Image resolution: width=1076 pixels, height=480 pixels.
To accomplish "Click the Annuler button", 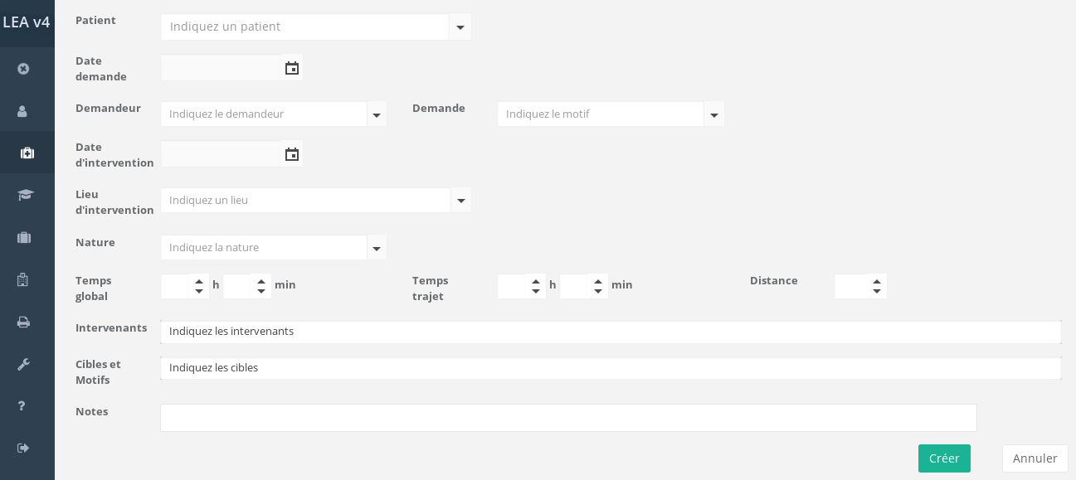I will (1035, 458).
